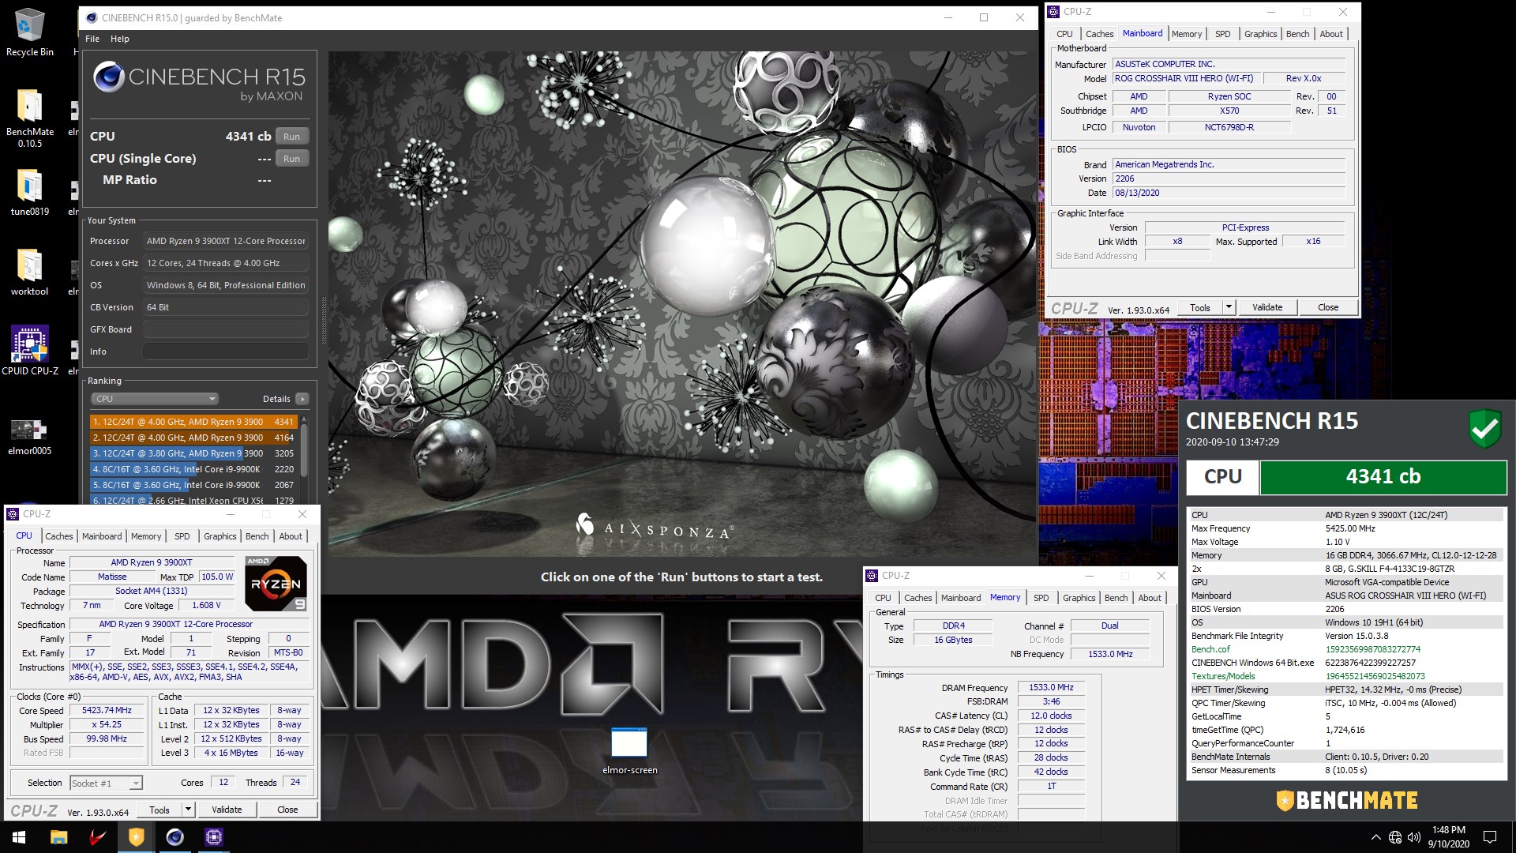The image size is (1516, 853).
Task: Switch to BenchMate shield taskbar icon
Action: [136, 836]
